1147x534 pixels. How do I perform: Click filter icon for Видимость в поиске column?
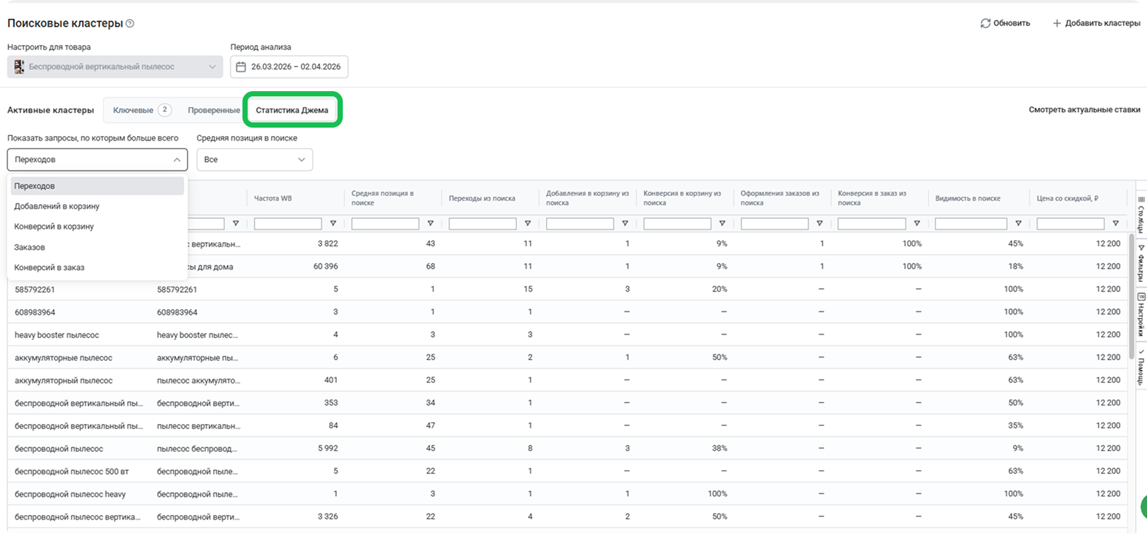[x=1018, y=223]
